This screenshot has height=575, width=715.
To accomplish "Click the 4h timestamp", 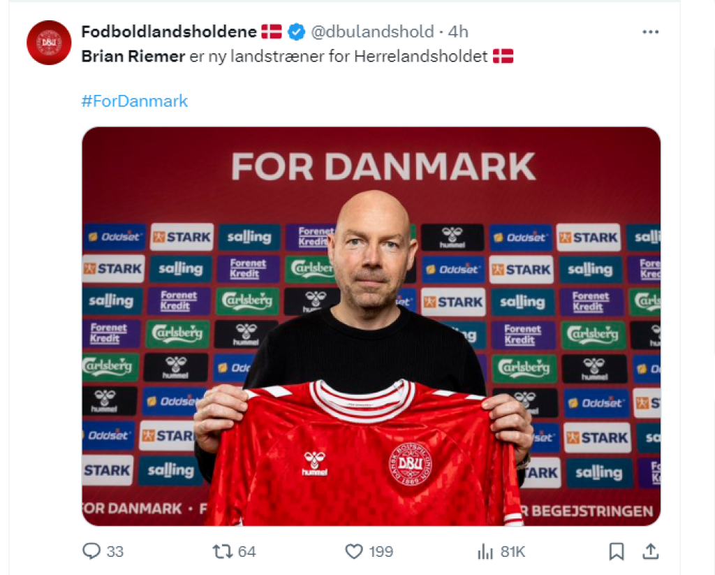I will 458,32.
